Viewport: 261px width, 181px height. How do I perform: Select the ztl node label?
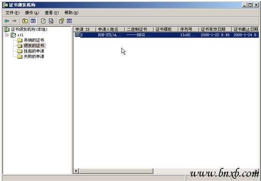[x=20, y=35]
